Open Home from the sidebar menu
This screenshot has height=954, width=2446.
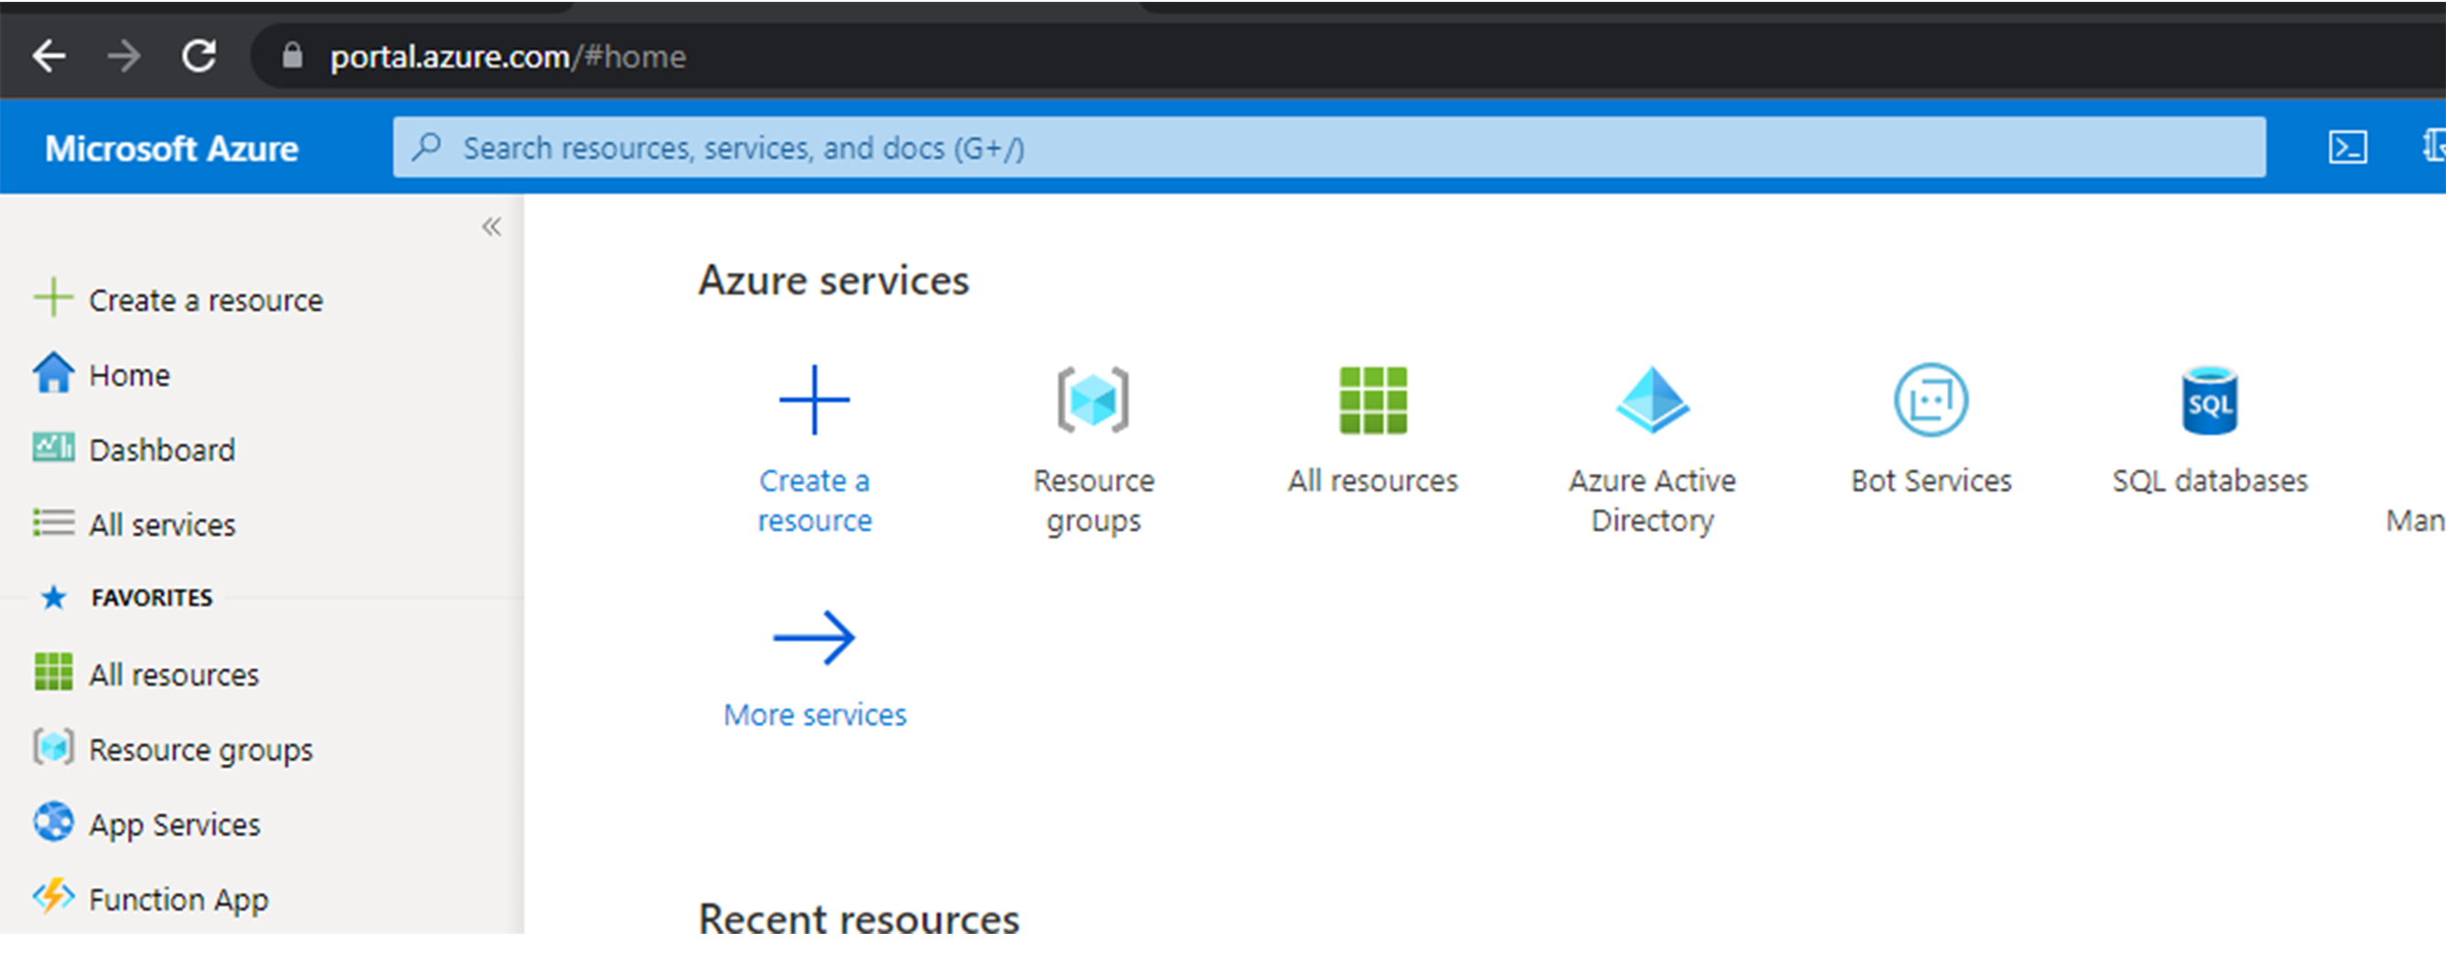[129, 375]
